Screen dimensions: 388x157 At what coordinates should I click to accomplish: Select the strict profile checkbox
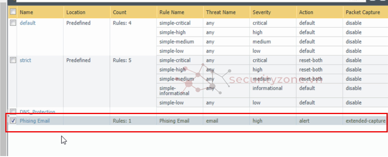pyautogui.click(x=13, y=60)
